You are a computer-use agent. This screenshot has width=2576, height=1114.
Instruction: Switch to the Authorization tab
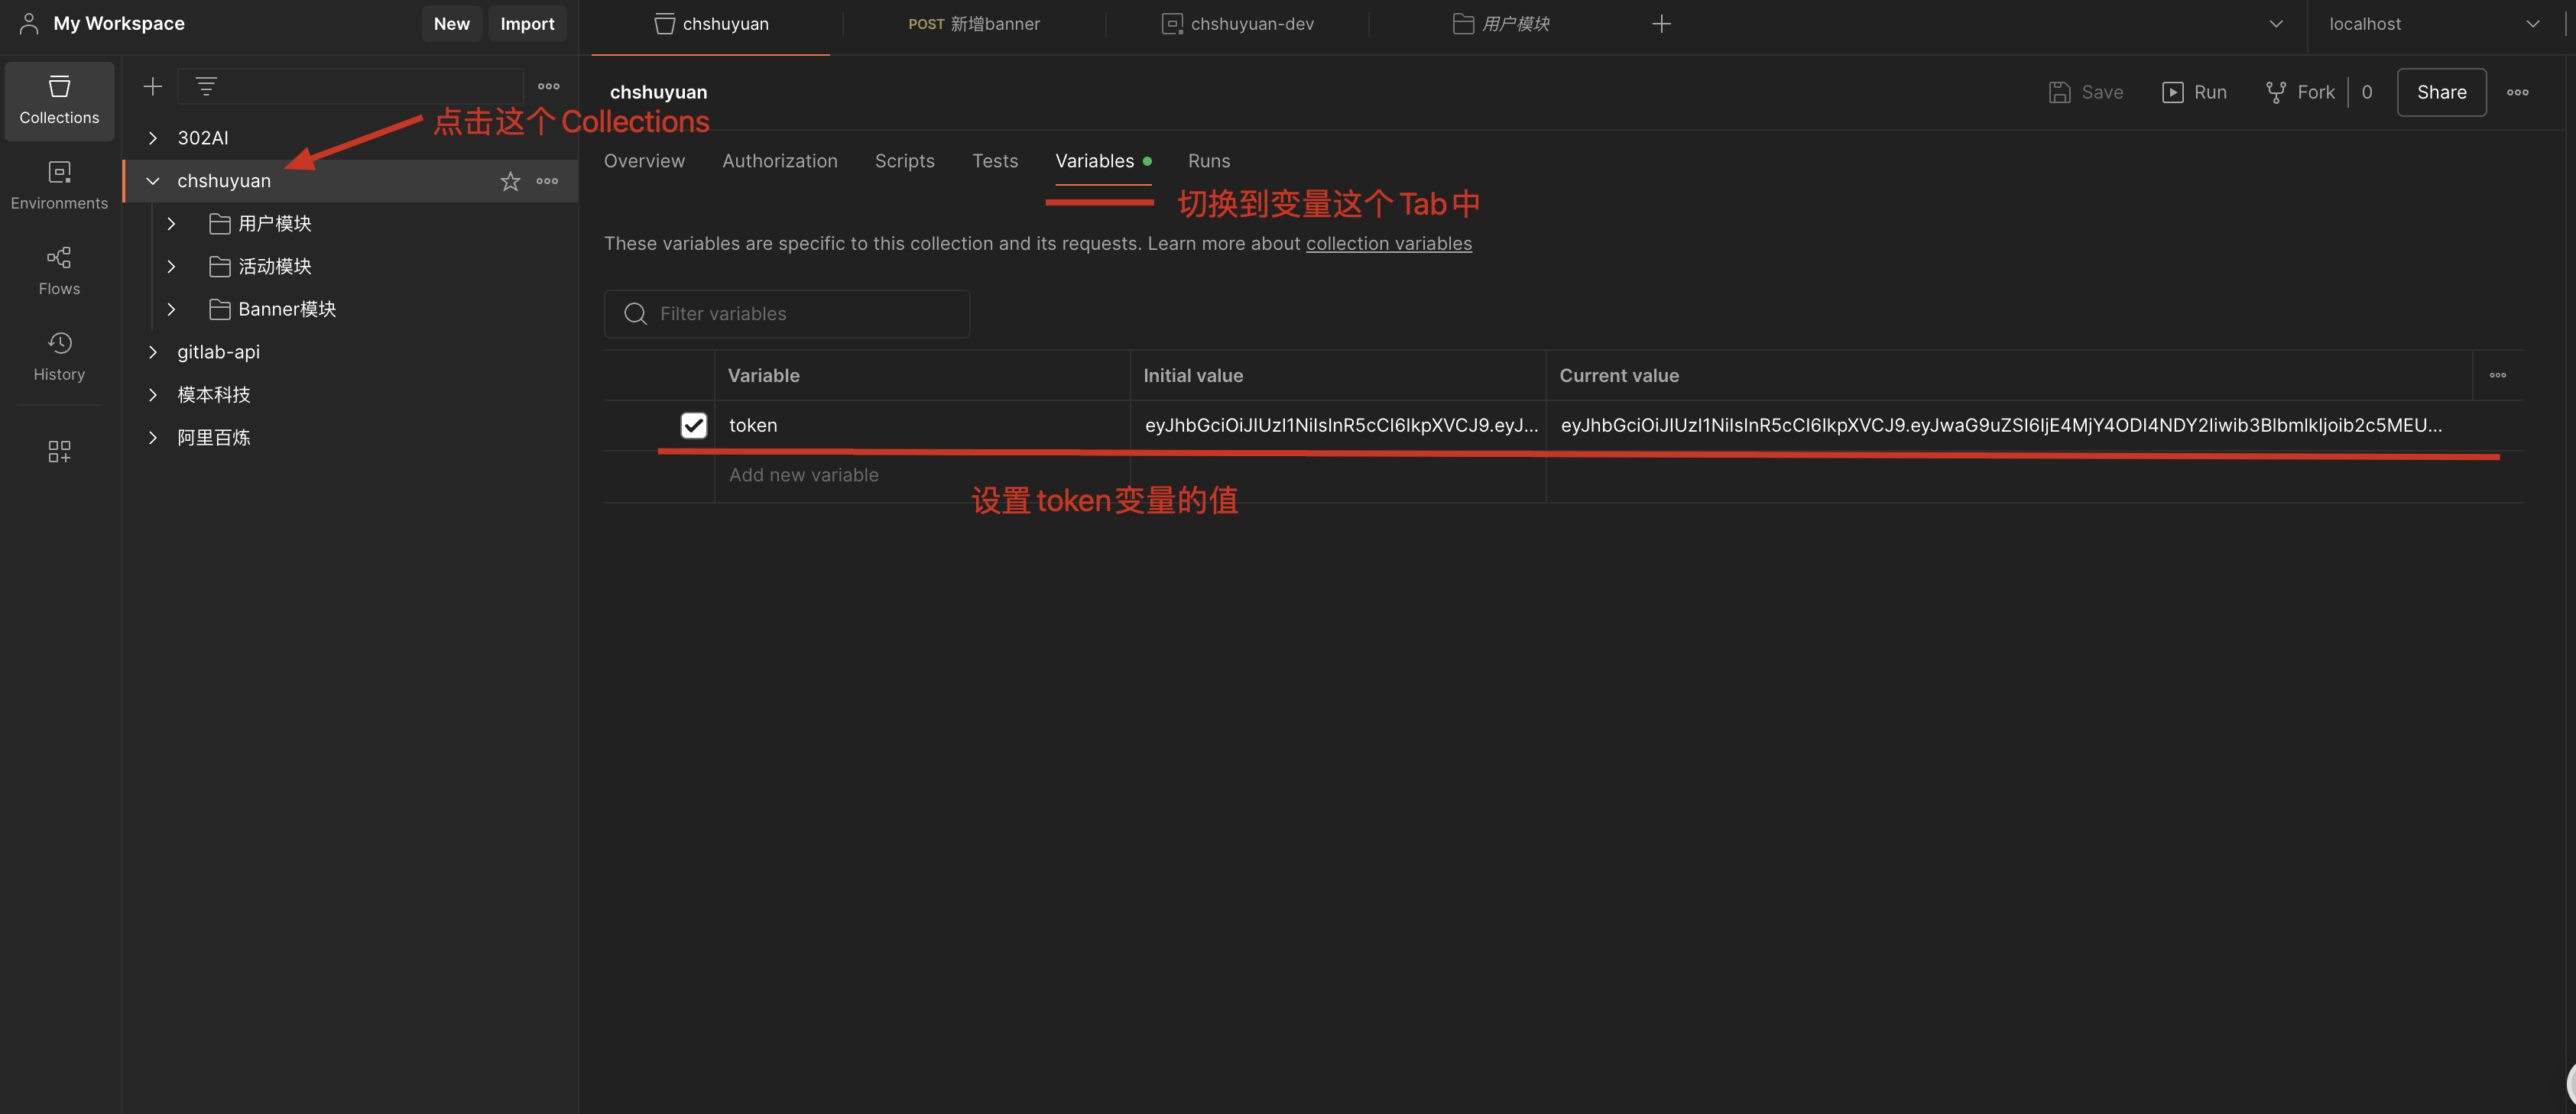coord(779,161)
